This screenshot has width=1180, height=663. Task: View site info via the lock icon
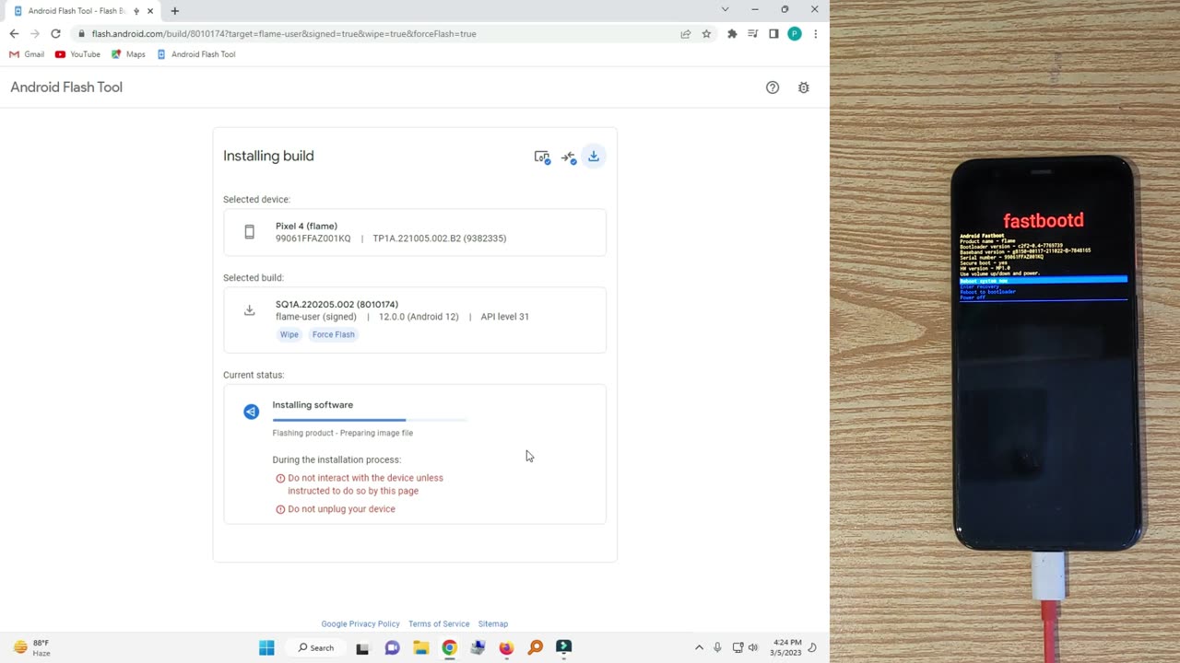point(82,34)
